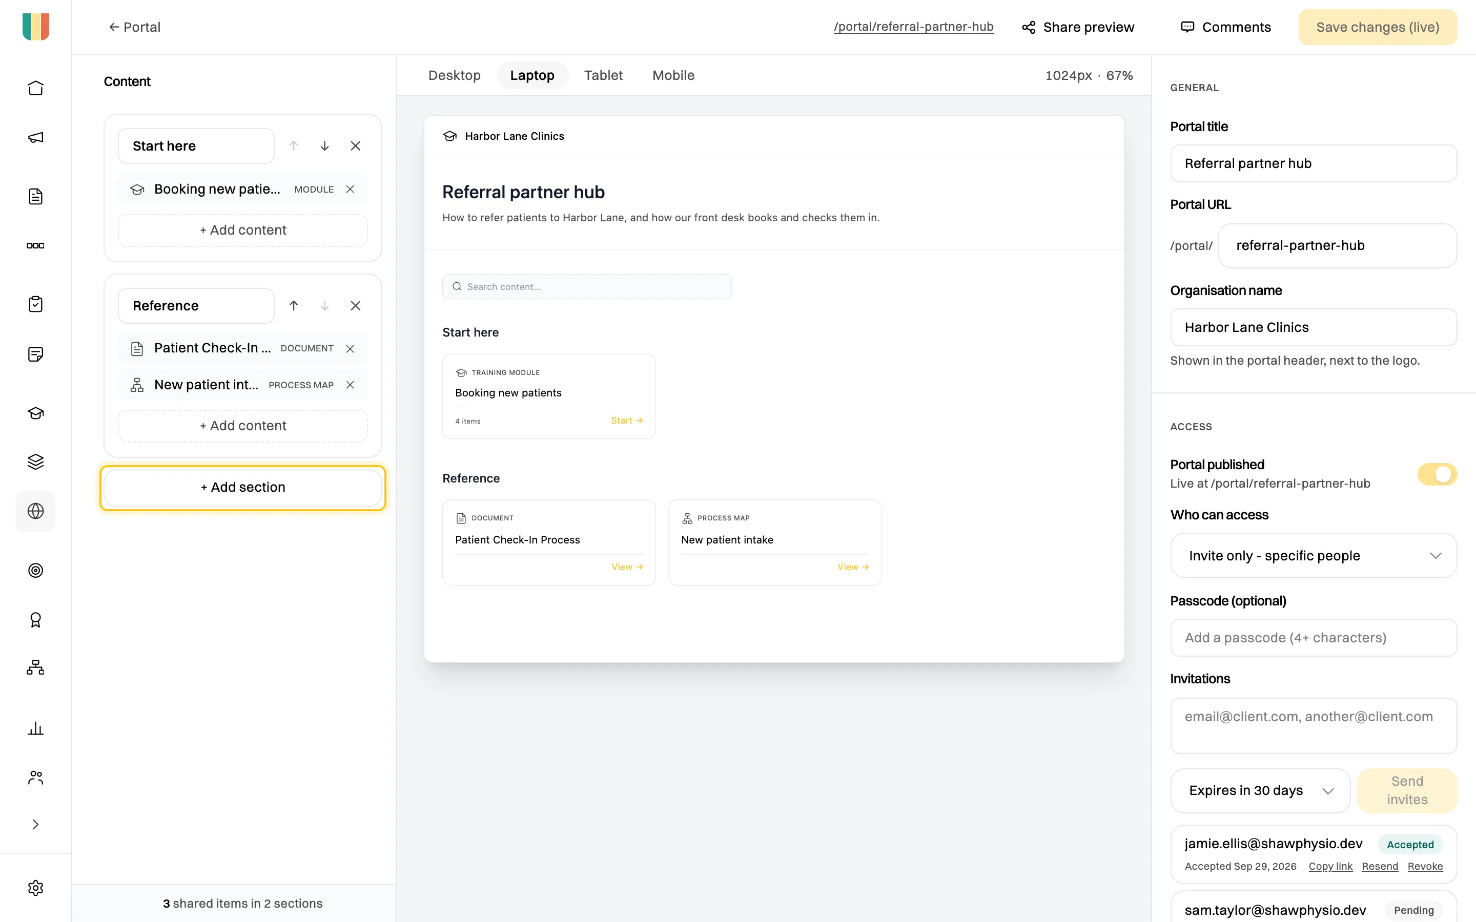Switch to Tablet preview tab
The image size is (1476, 922).
pyautogui.click(x=603, y=76)
